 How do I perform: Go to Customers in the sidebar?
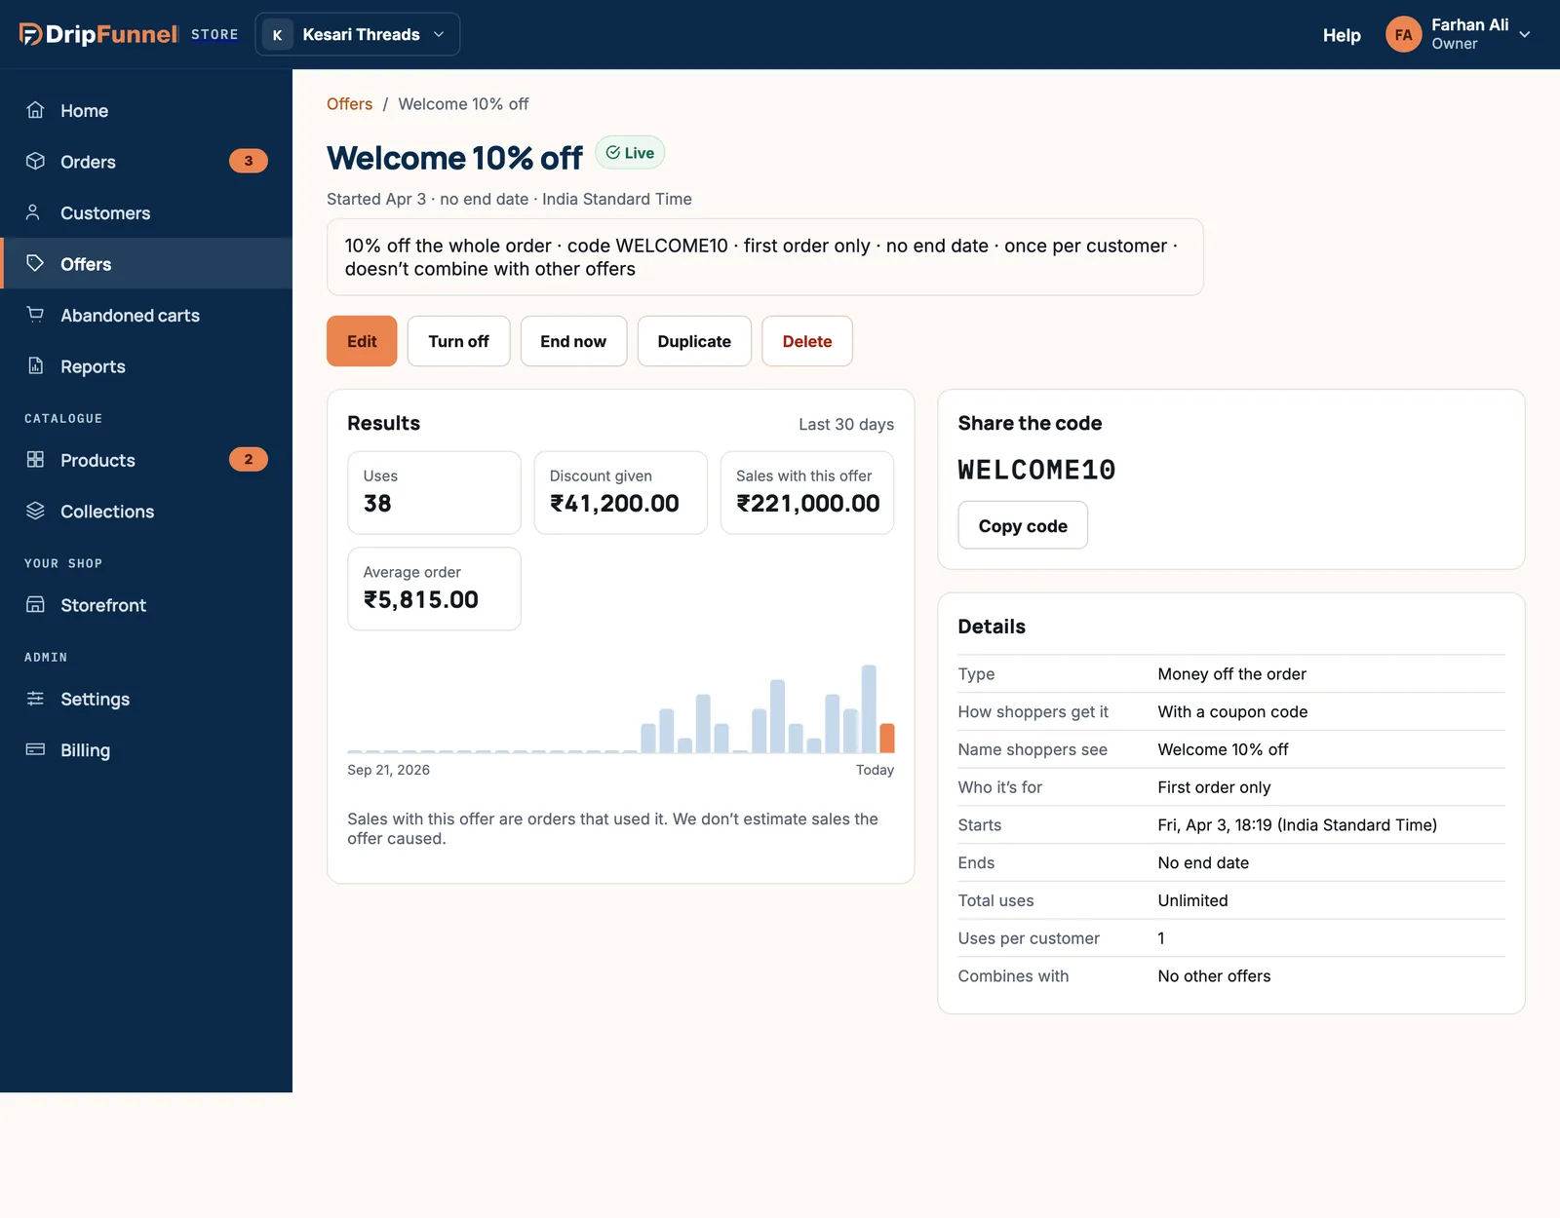[x=146, y=212]
